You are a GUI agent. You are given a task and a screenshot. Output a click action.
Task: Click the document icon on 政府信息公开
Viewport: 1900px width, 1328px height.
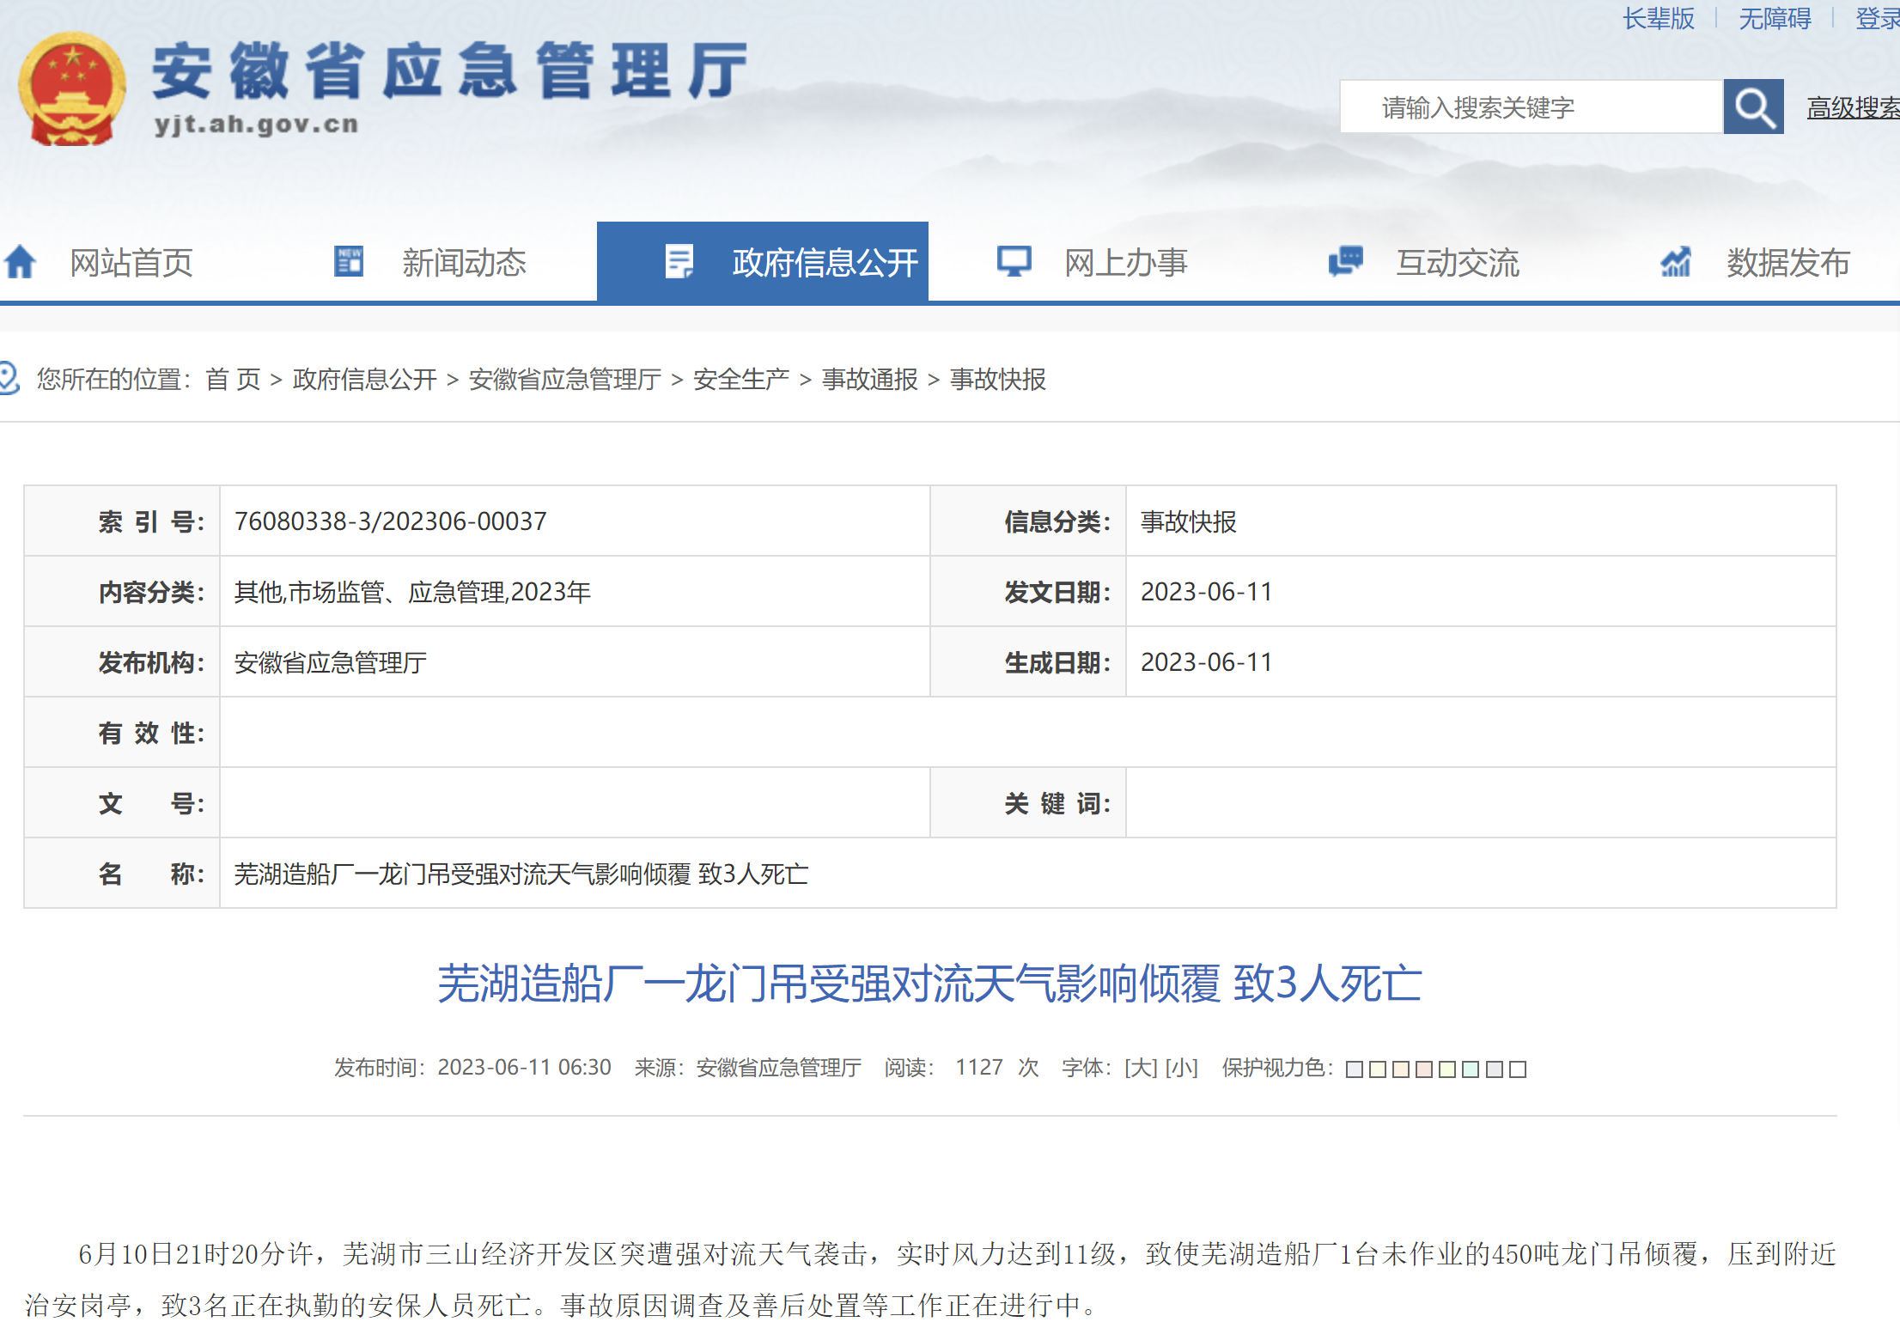click(x=679, y=261)
